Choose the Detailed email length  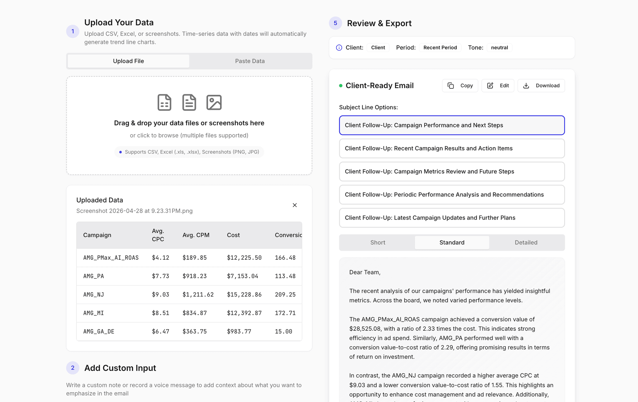526,243
